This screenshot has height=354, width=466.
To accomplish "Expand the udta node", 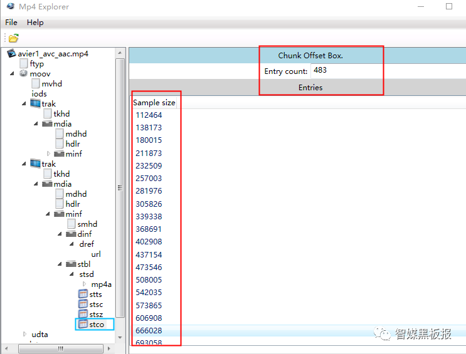I will tap(24, 334).
